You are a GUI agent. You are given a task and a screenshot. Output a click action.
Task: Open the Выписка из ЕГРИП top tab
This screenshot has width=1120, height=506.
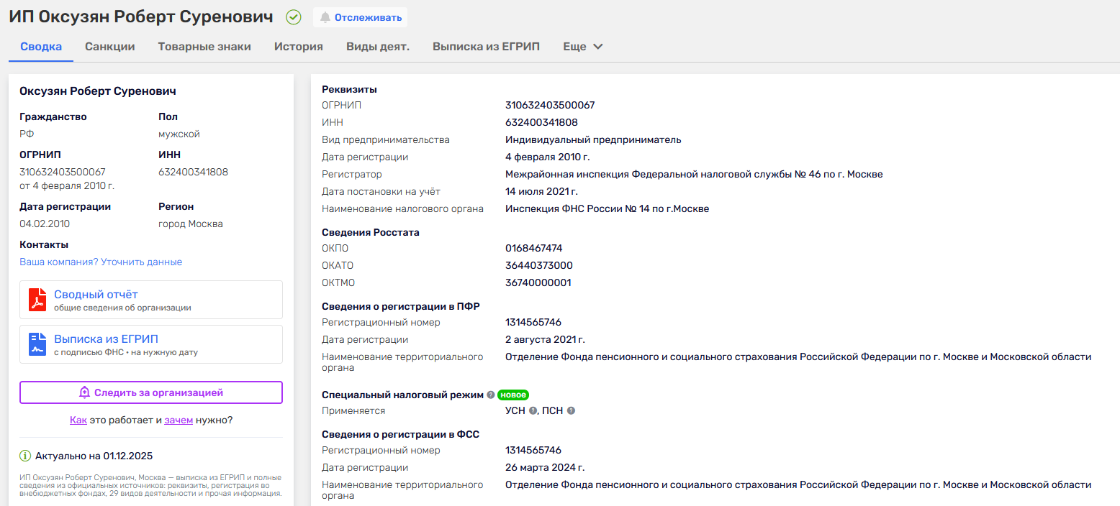(486, 47)
